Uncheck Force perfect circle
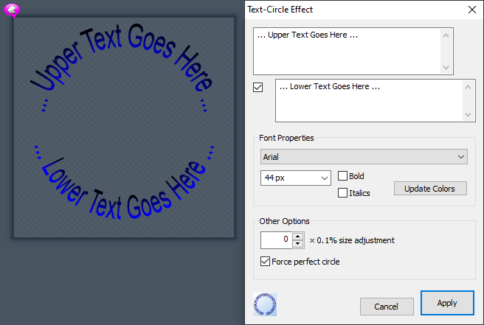The width and height of the screenshot is (484, 325). click(x=266, y=261)
